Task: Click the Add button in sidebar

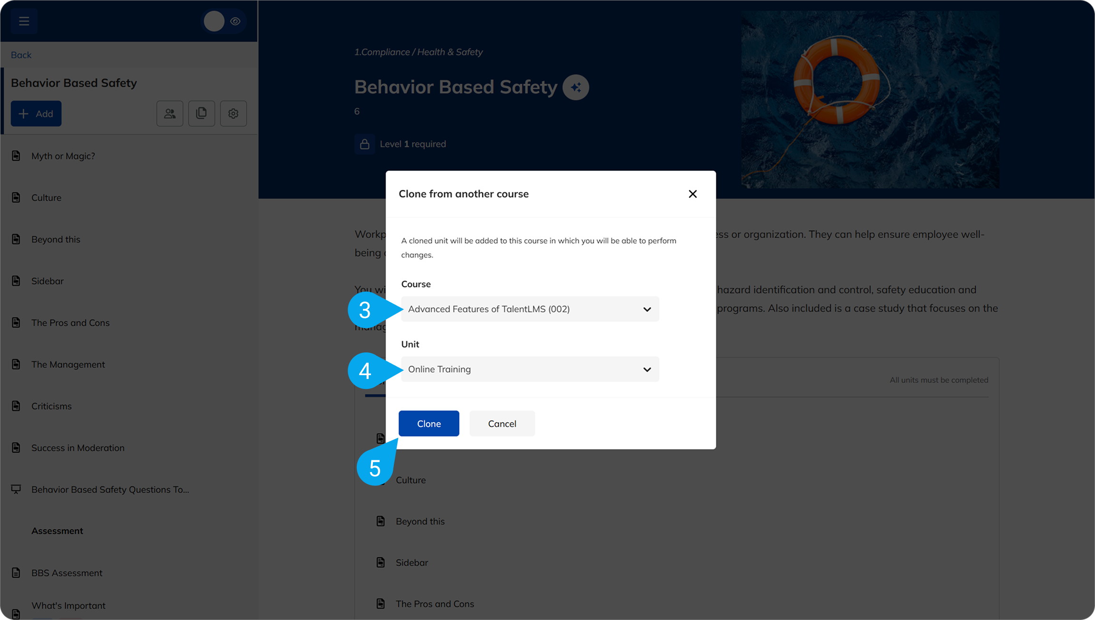Action: [36, 114]
